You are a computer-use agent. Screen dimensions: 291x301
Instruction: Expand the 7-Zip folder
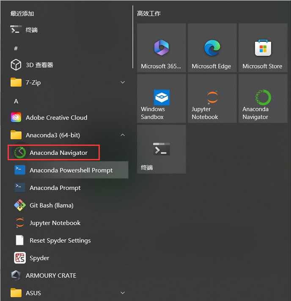(x=123, y=82)
